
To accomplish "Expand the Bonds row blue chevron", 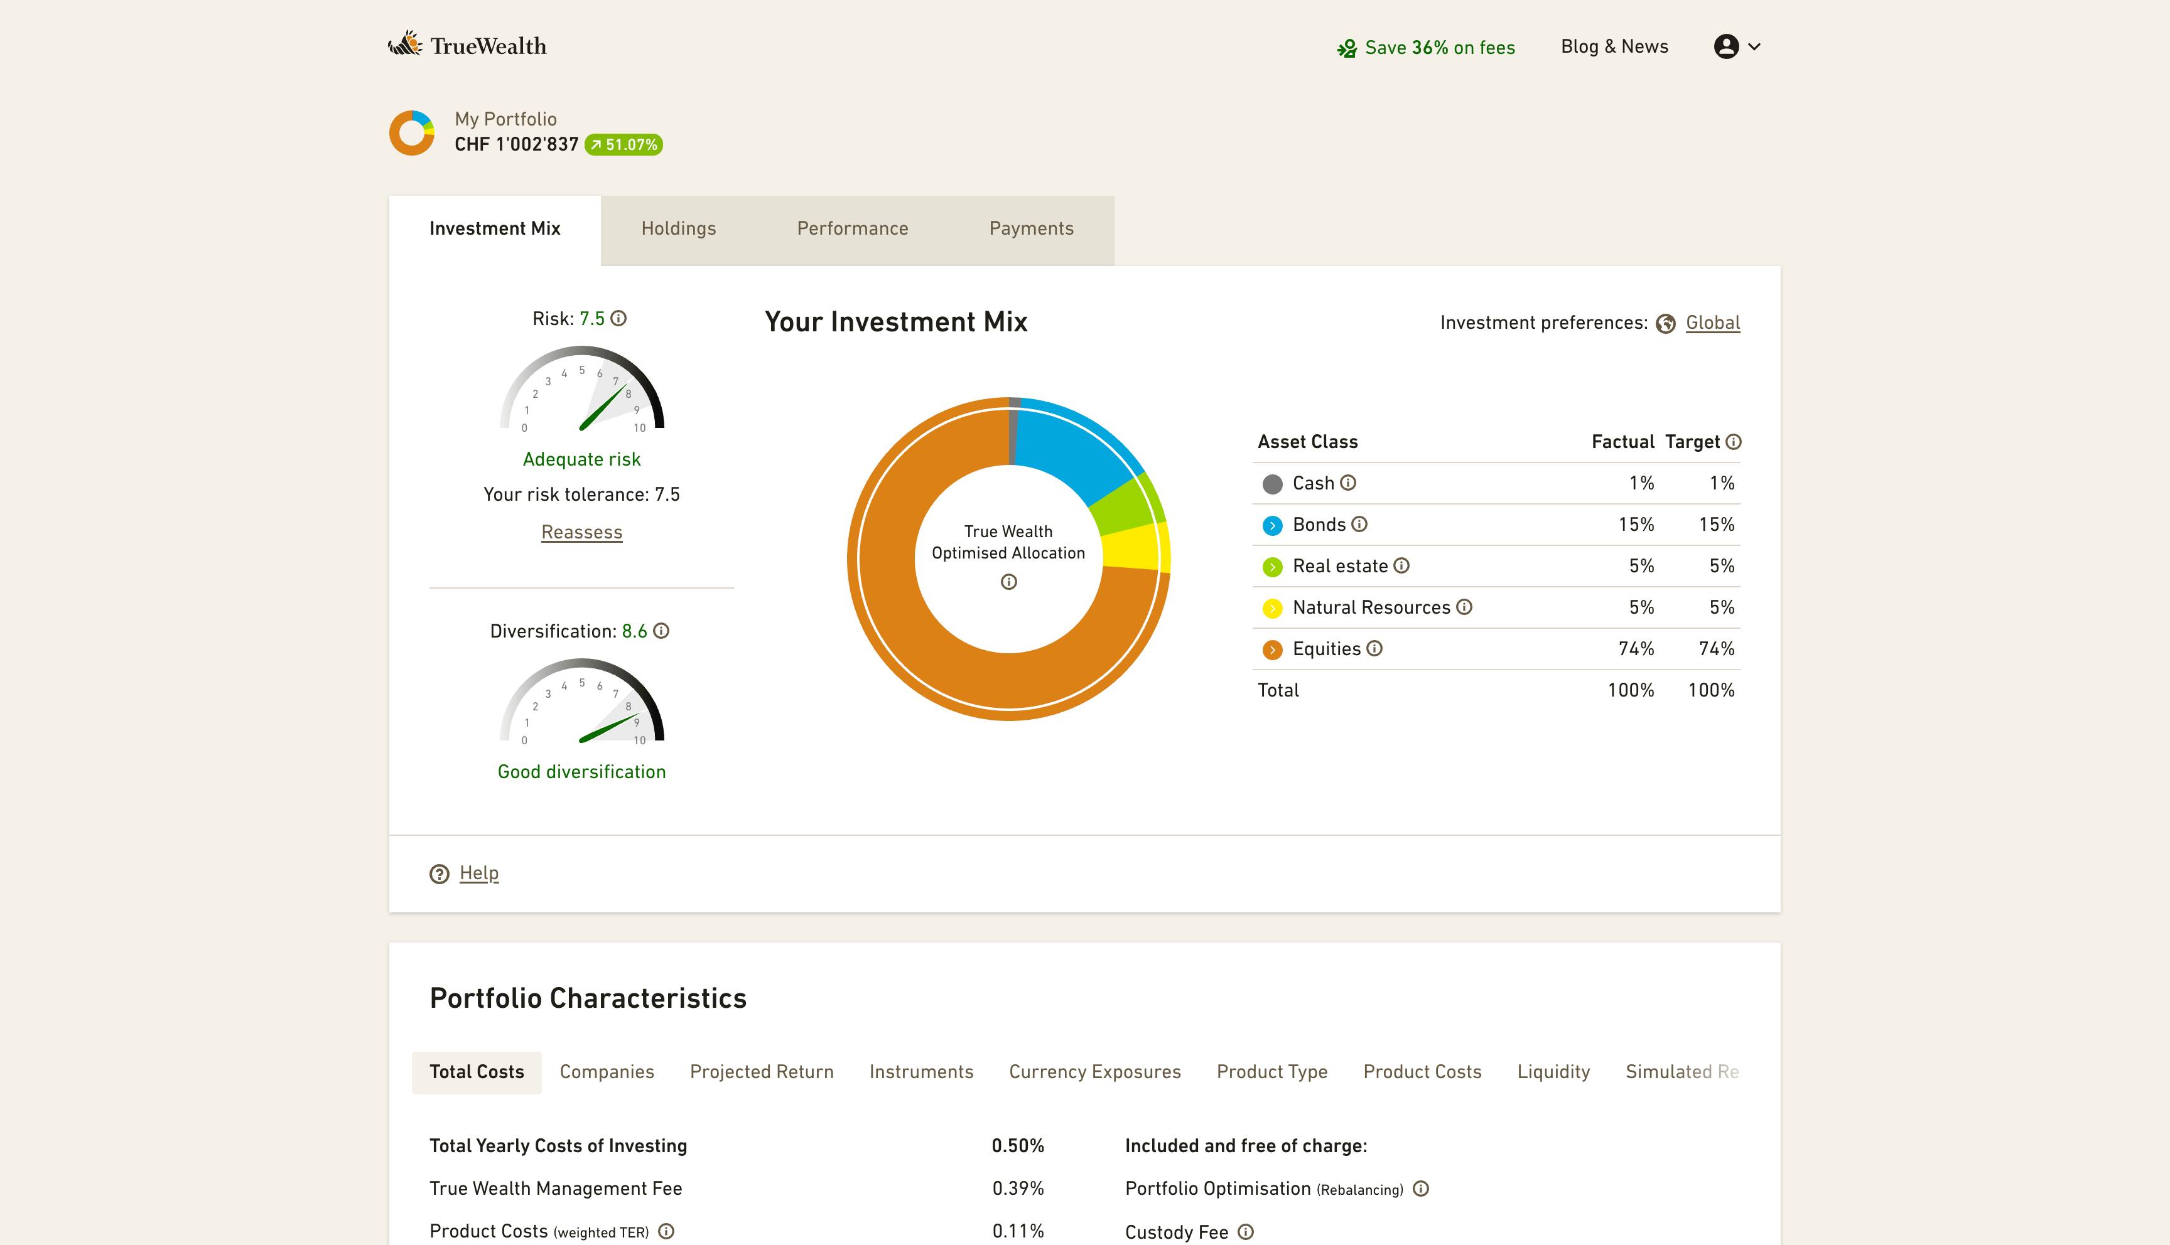I will click(x=1272, y=525).
